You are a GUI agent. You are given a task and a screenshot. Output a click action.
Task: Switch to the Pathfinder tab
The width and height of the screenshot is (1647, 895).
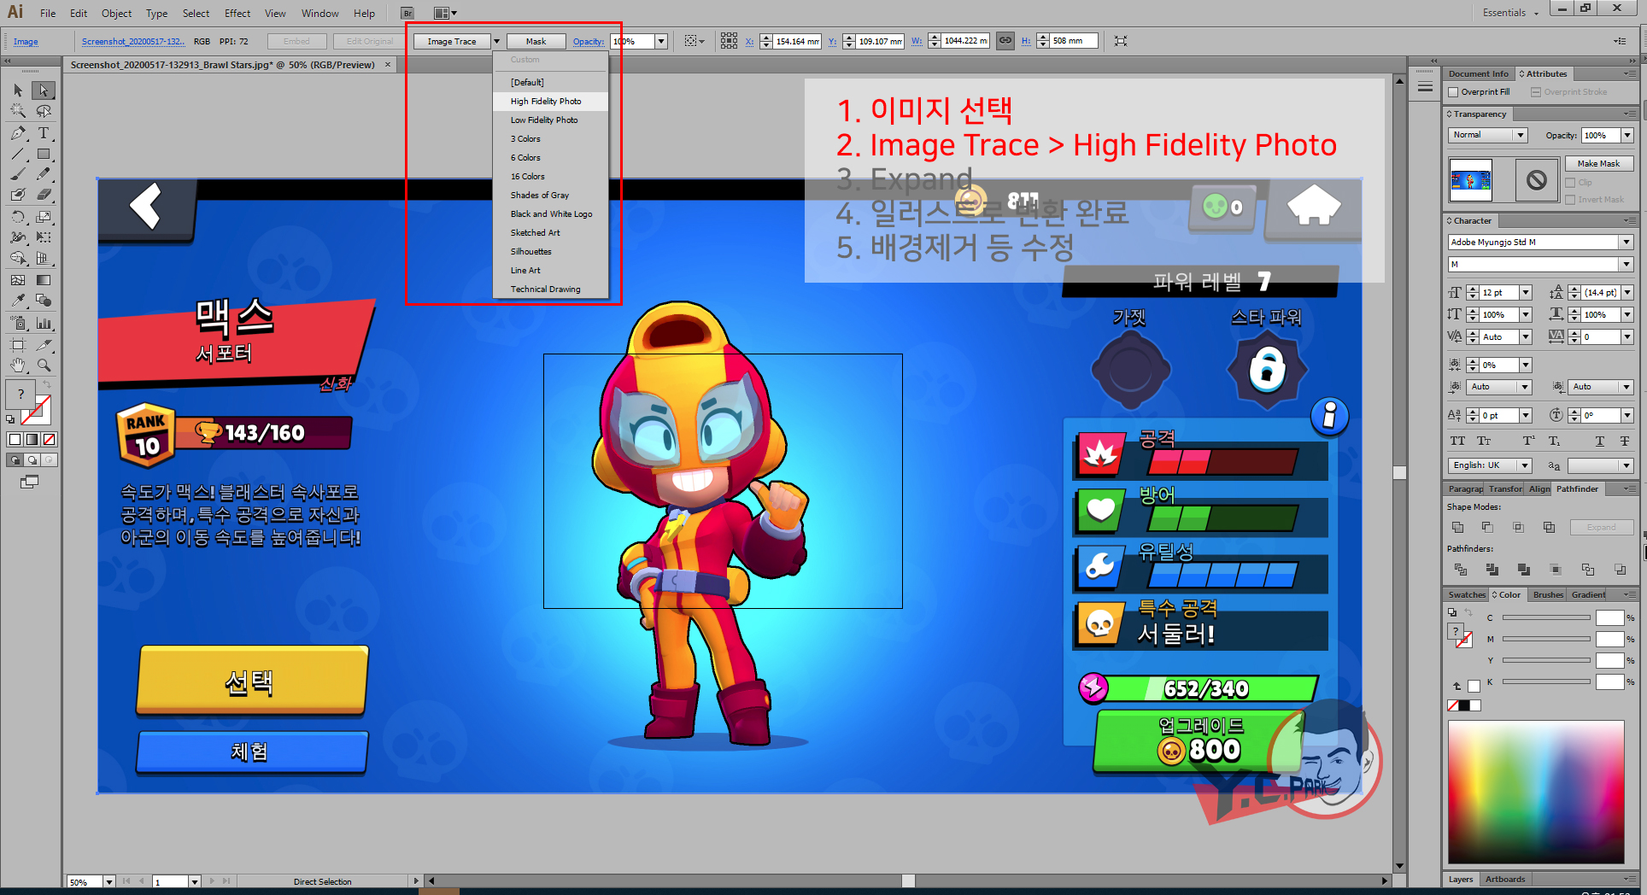pos(1577,488)
